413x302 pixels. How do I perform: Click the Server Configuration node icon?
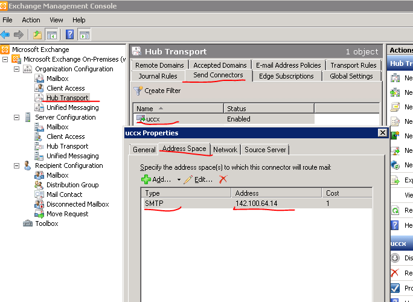pyautogui.click(x=27, y=117)
